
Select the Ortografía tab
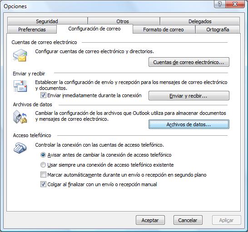coord(218,30)
